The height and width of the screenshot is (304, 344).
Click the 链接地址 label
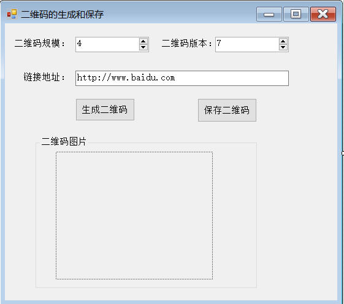(x=45, y=77)
